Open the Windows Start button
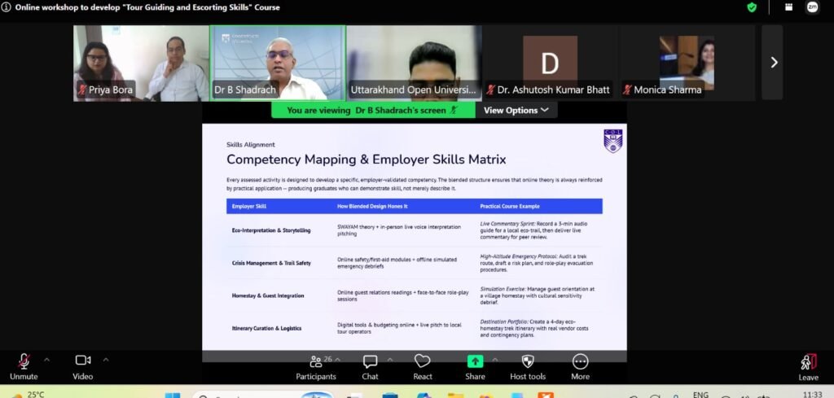 [x=173, y=395]
